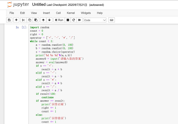Click the 'answer0 = input' line
Image resolution: width=178 pixels, height=124 pixels.
[x=60, y=59]
